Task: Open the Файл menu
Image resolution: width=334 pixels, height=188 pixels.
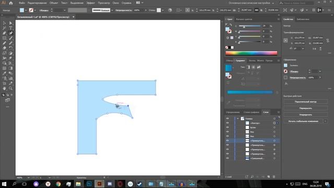Action: point(22,3)
